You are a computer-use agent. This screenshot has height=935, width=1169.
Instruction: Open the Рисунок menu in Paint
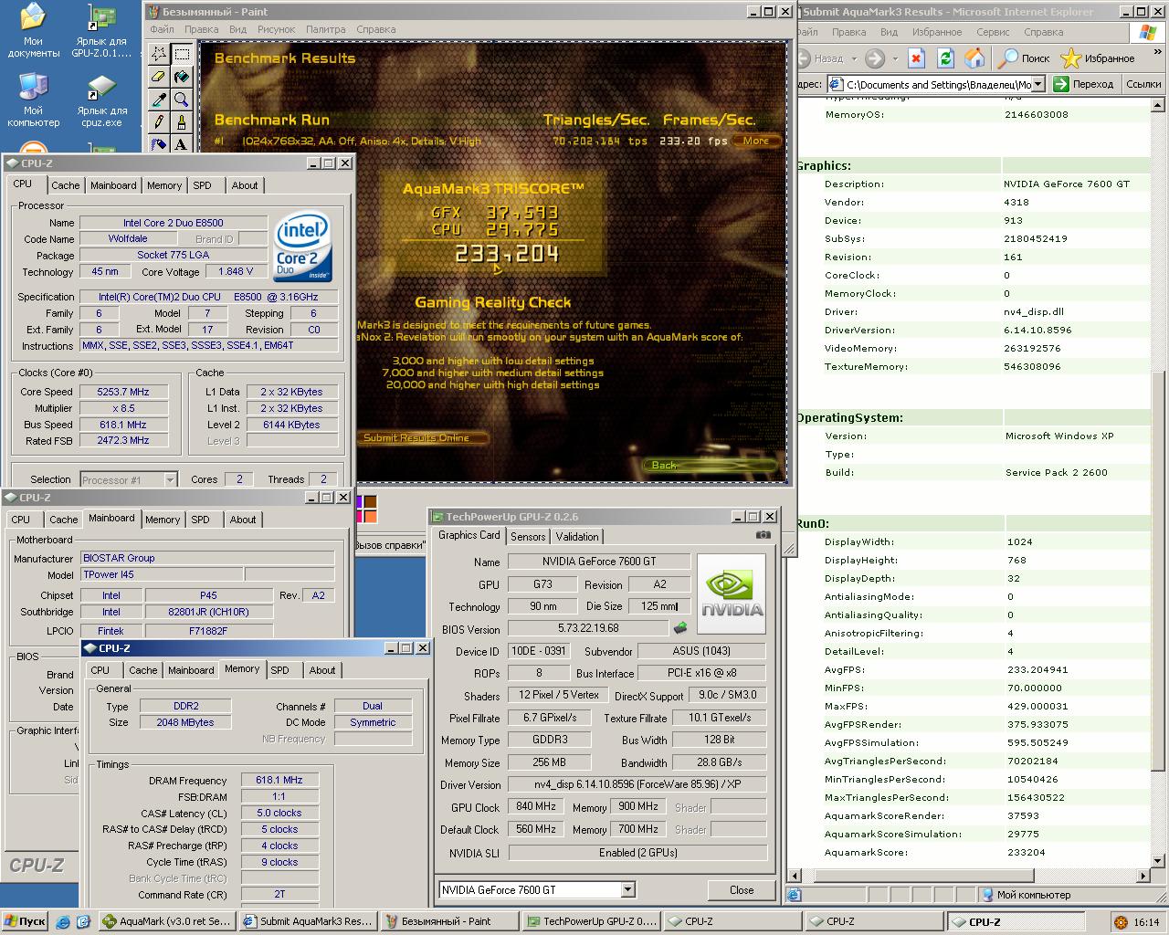coord(276,29)
